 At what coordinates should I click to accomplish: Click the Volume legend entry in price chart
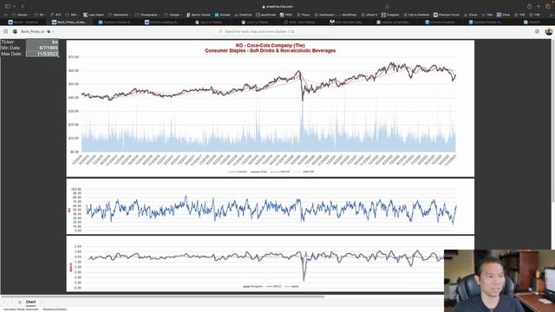click(x=238, y=172)
